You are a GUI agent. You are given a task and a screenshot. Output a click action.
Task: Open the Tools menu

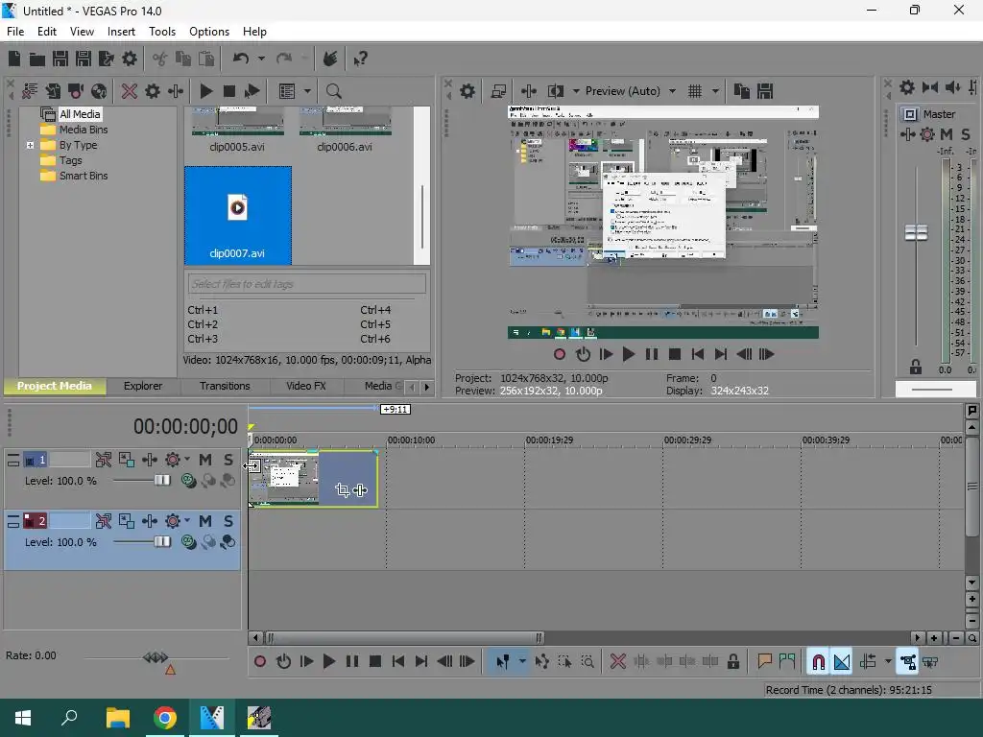161,32
